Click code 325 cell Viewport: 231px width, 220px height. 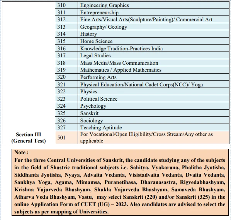[x=66, y=113]
